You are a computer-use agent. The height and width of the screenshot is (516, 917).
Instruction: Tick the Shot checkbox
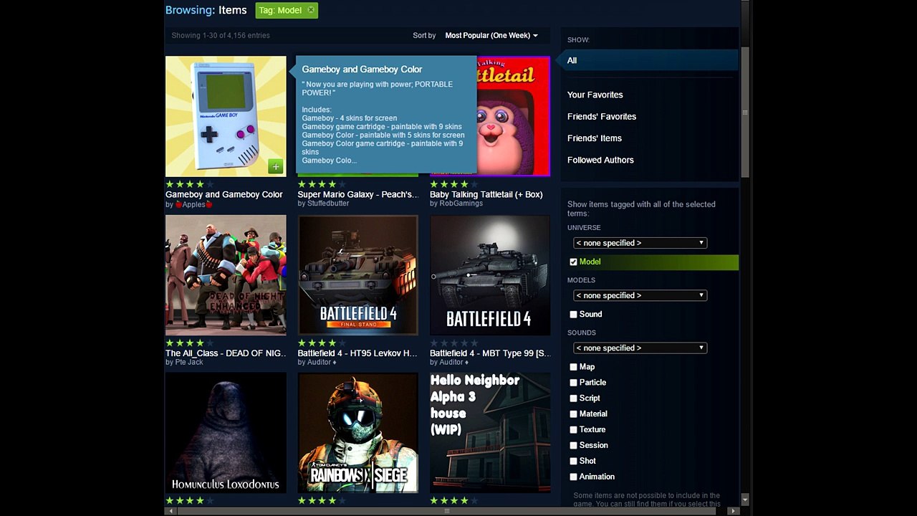[x=573, y=462]
